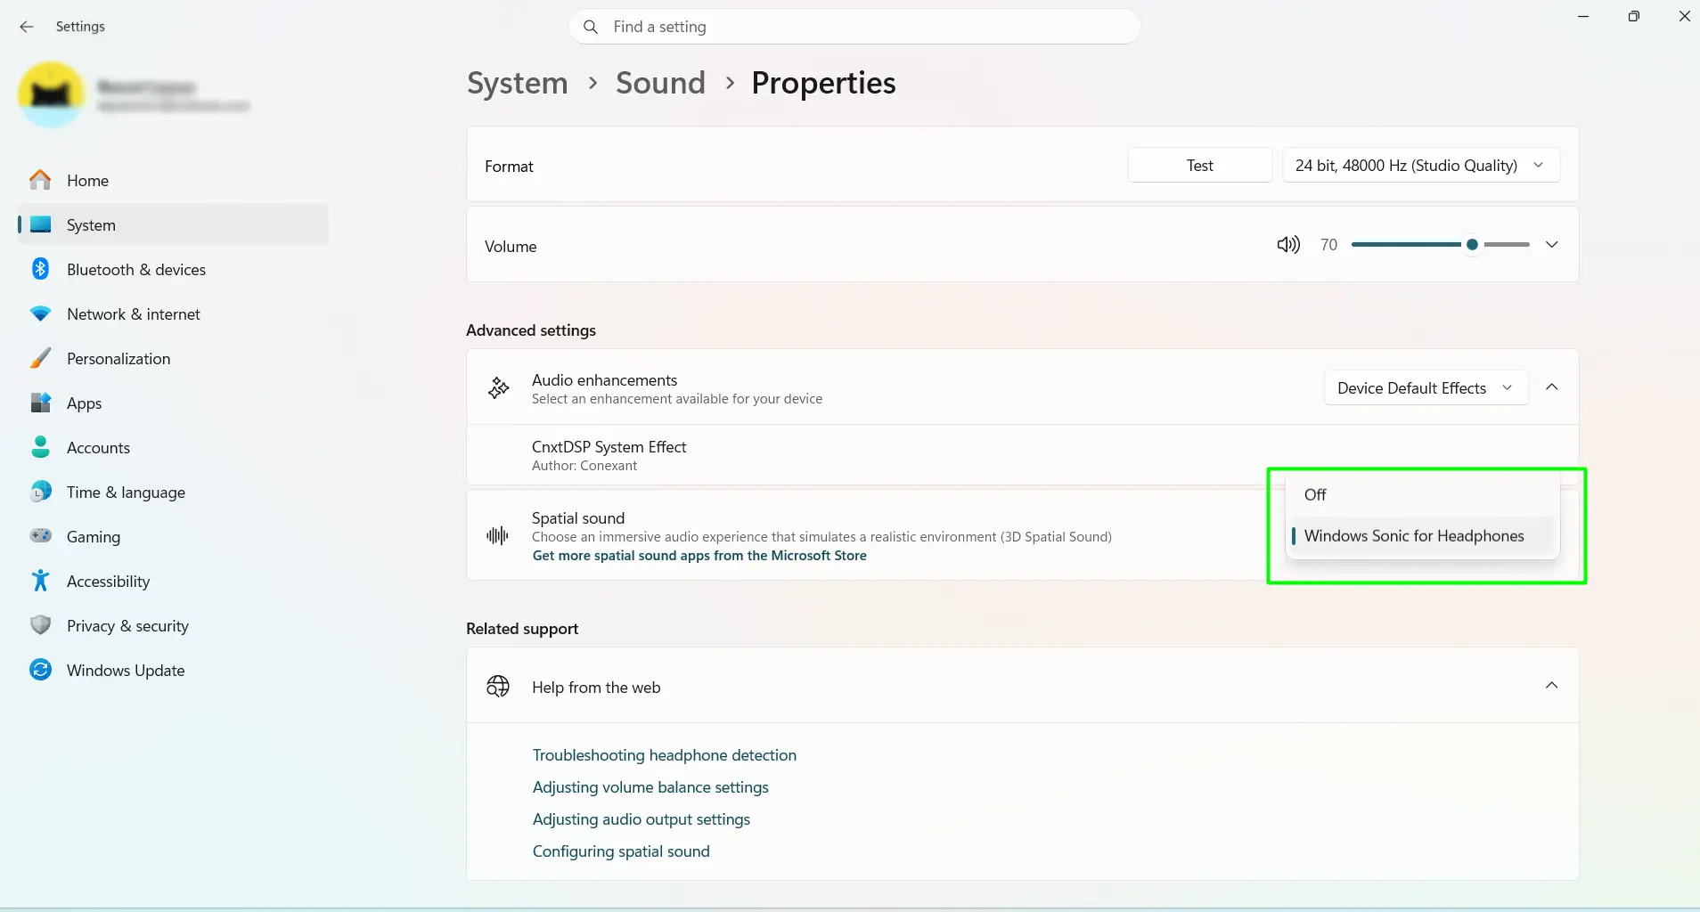This screenshot has width=1700, height=912.
Task: Open Accessibility settings page
Action: click(x=173, y=581)
